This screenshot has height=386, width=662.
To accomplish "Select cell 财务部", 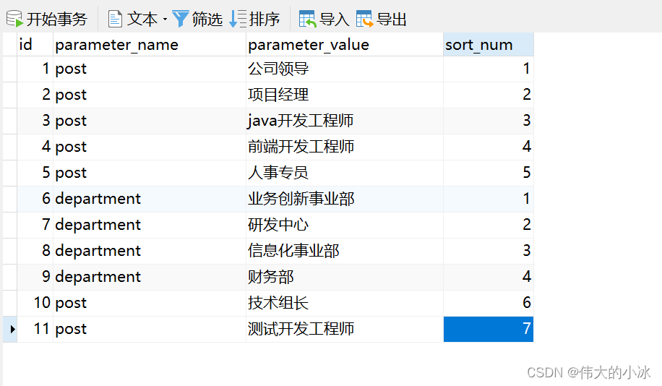I will coord(345,277).
